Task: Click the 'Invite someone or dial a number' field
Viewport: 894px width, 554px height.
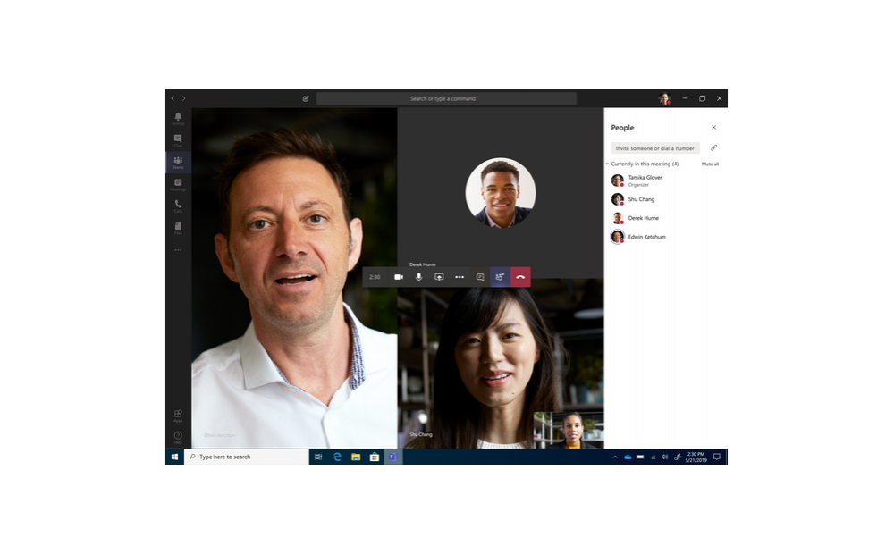Action: 655,148
